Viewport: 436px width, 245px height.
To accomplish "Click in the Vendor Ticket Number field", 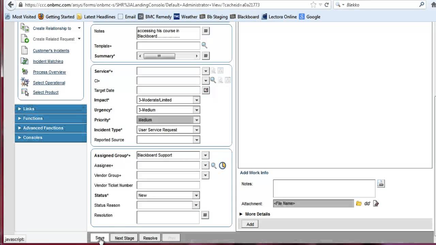I will (x=168, y=185).
